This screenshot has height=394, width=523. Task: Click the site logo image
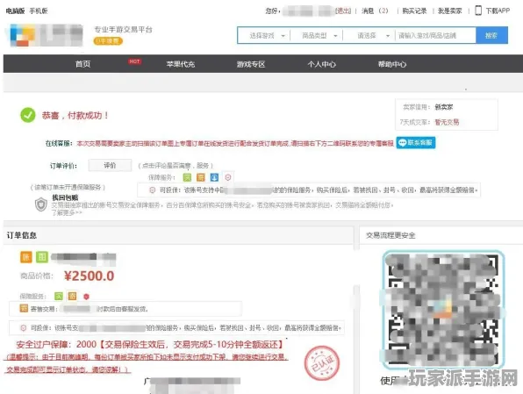46,35
